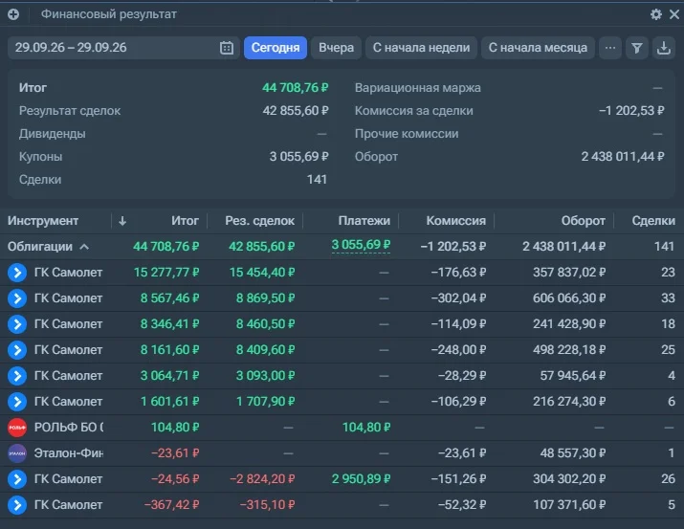The image size is (684, 529).
Task: Click ГК Самолет icon in 8 346,41 ₽ row
Action: [x=17, y=324]
